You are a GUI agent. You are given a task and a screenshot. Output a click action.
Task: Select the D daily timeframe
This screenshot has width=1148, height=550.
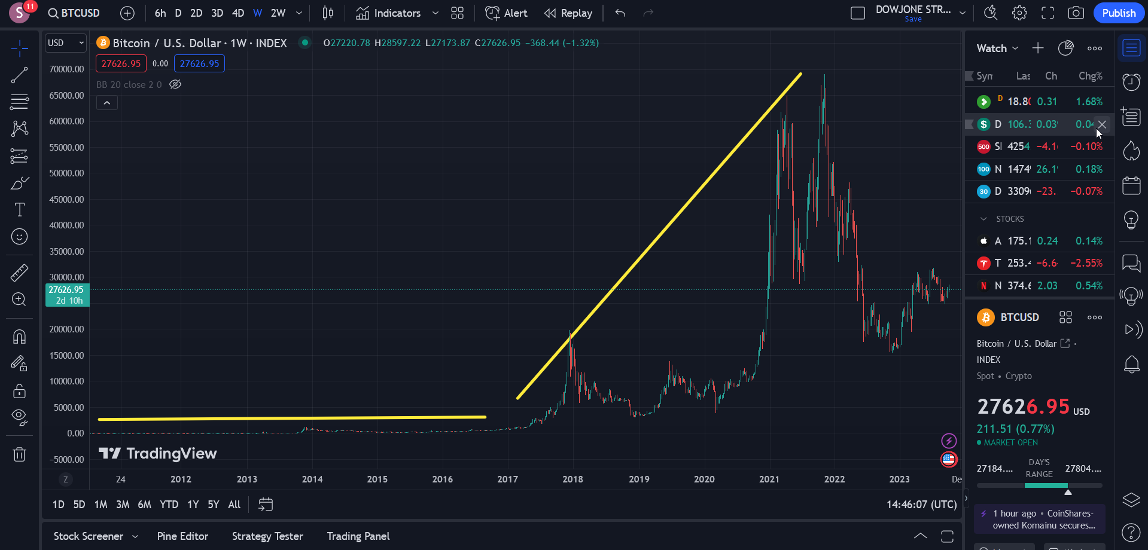pos(178,13)
